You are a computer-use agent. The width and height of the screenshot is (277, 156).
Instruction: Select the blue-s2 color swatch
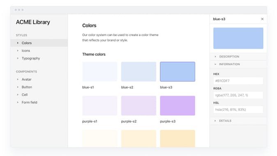click(x=138, y=71)
